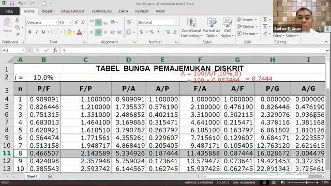Click Insert in Cells group

pyautogui.click(x=247, y=20)
